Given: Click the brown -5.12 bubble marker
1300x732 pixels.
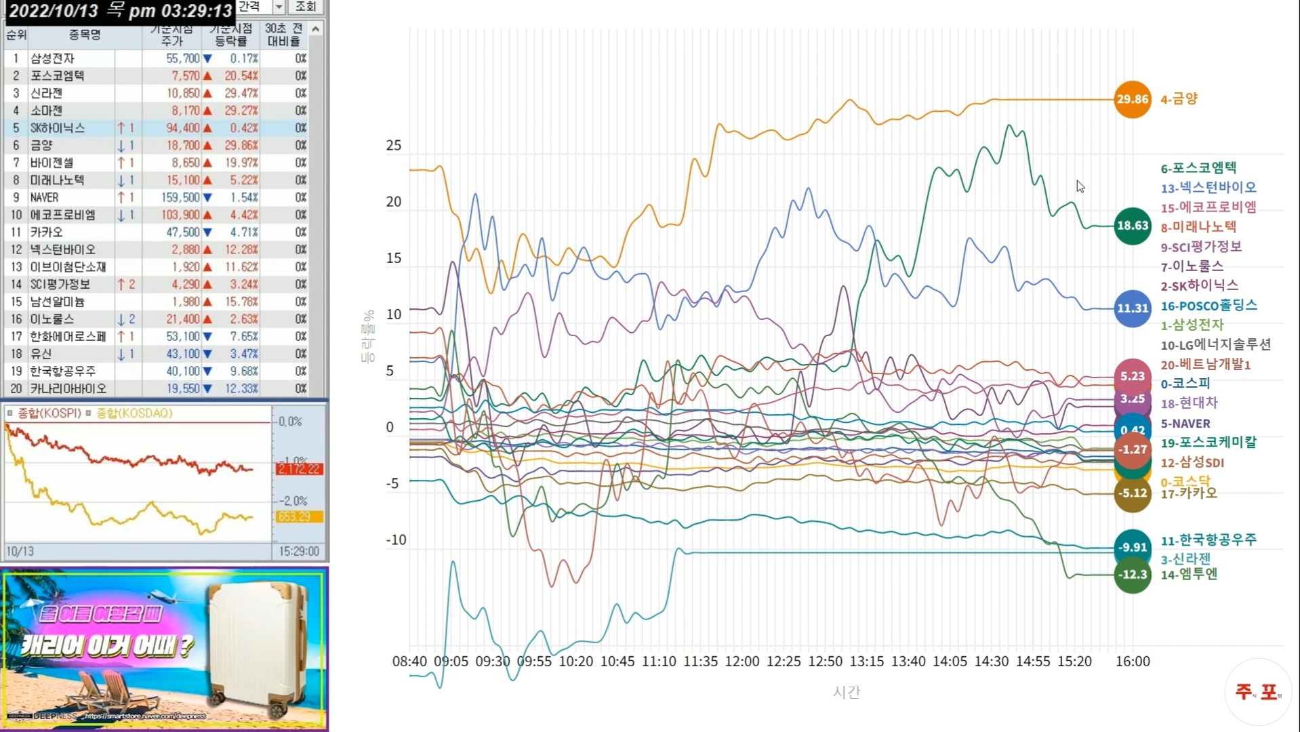Looking at the screenshot, I should tap(1133, 493).
